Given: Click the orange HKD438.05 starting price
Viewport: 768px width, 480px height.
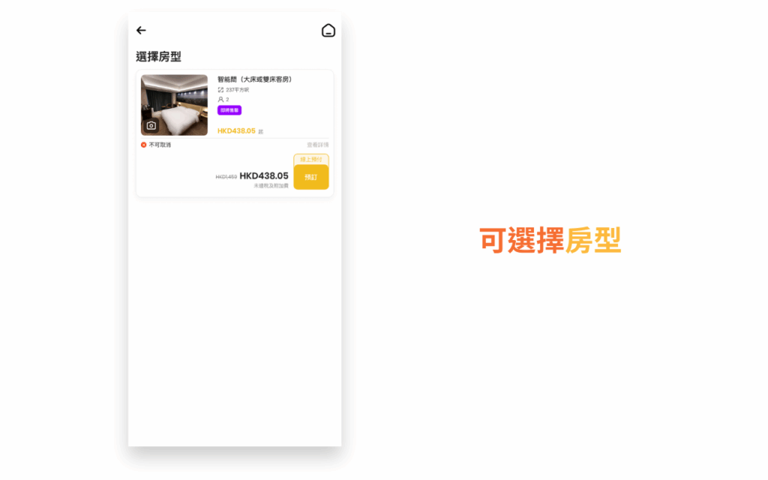Looking at the screenshot, I should (x=236, y=130).
